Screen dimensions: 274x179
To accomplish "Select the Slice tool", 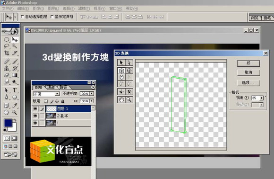I will point(15,53).
